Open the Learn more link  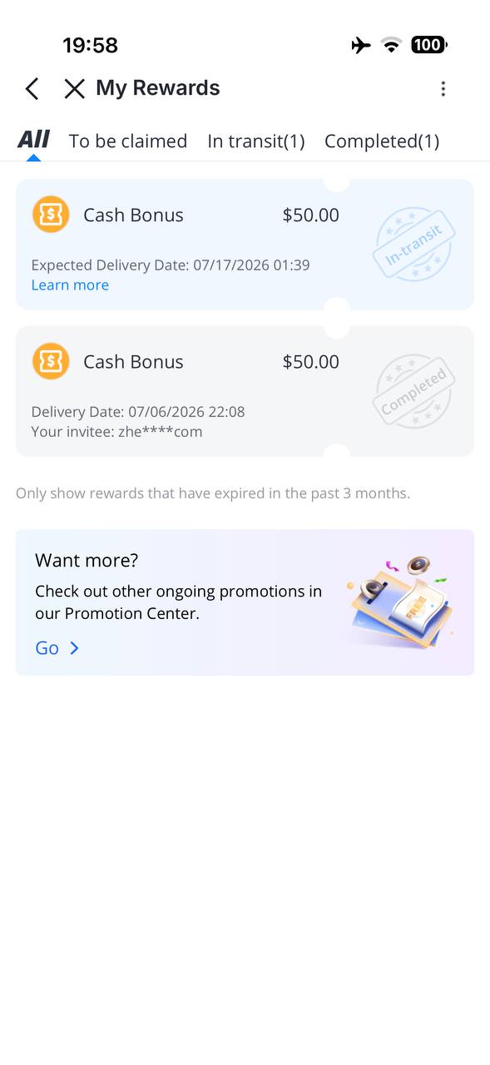click(70, 285)
